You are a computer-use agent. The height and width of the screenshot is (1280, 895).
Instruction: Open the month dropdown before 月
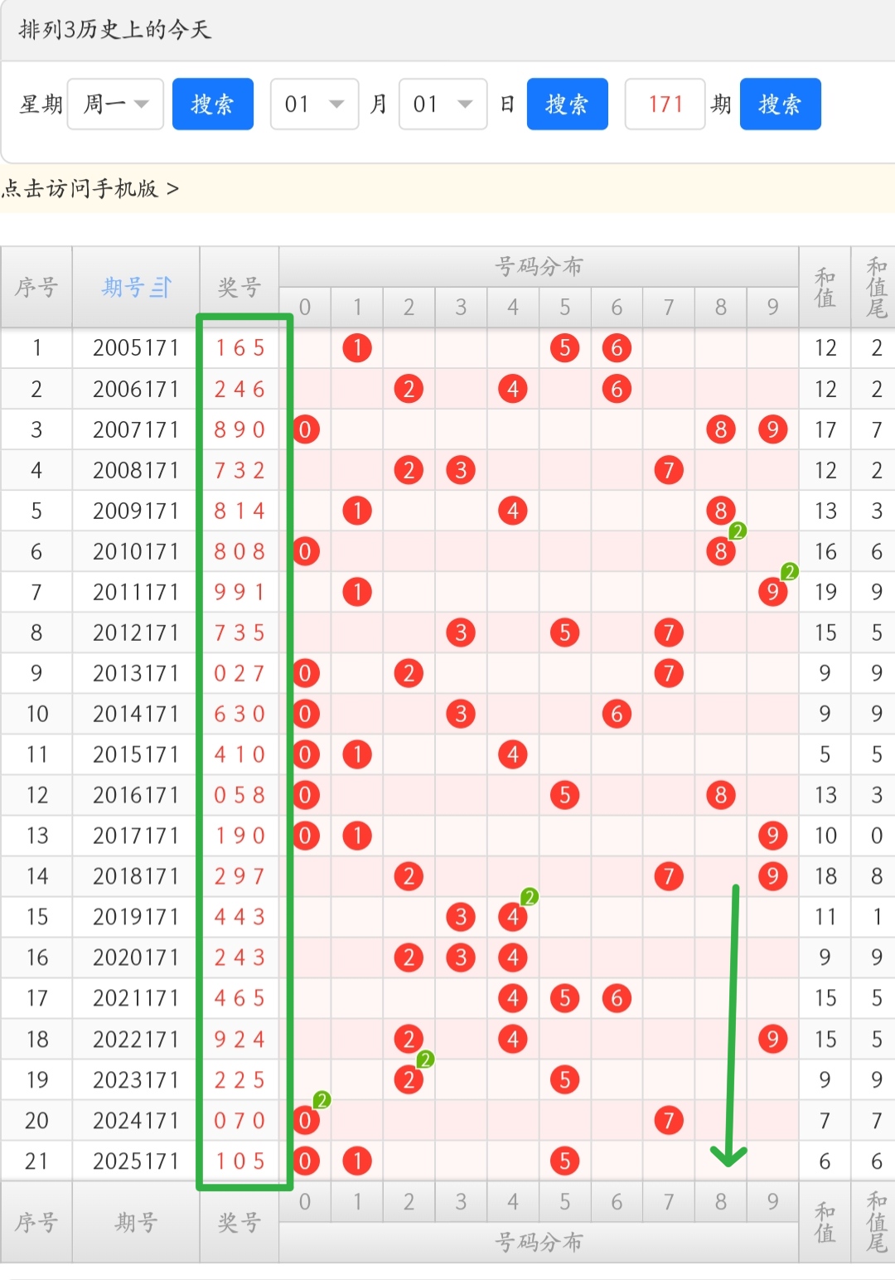click(x=315, y=104)
